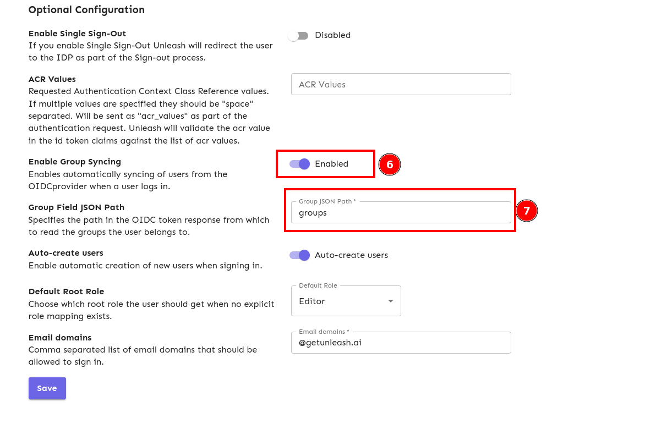Click the Enabled label next to the toggle
Image resolution: width=656 pixels, height=429 pixels.
(332, 163)
